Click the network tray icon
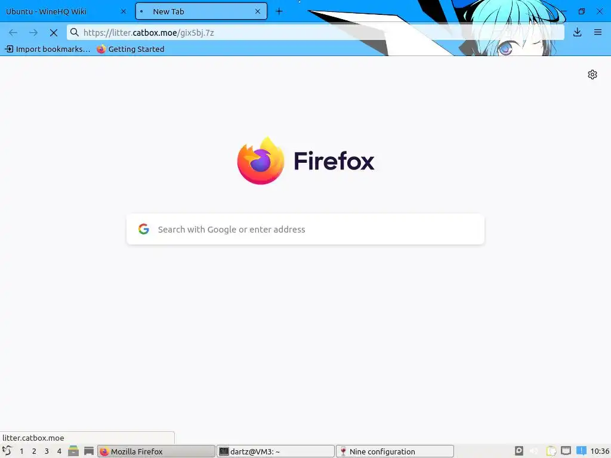Screen dimensions: 611x458 coord(566,451)
